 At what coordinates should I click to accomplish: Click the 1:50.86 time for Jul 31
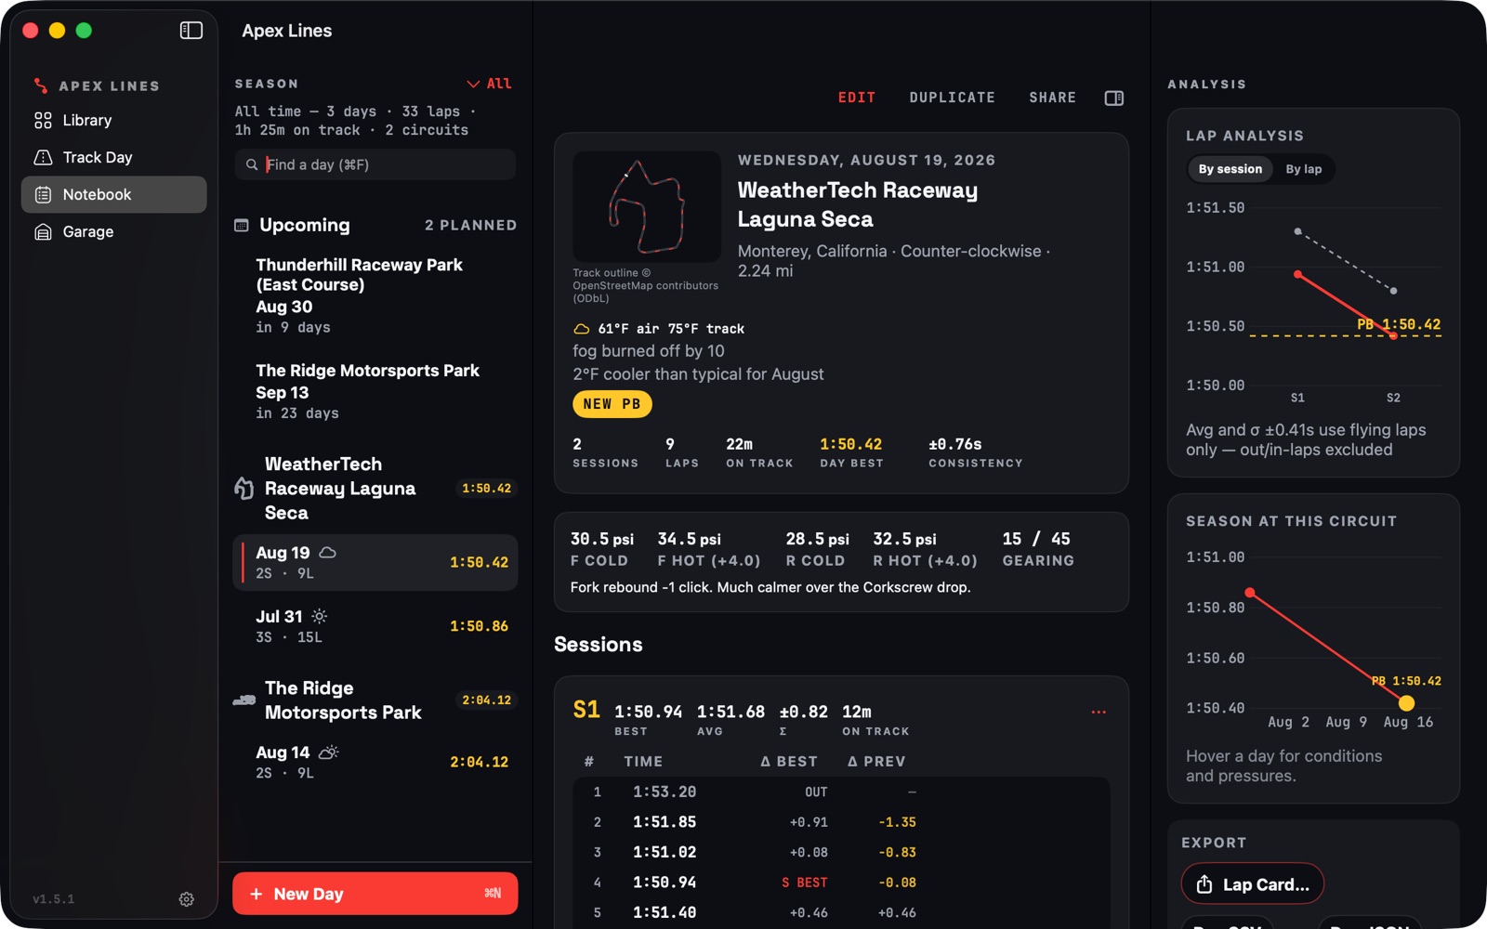click(x=479, y=626)
